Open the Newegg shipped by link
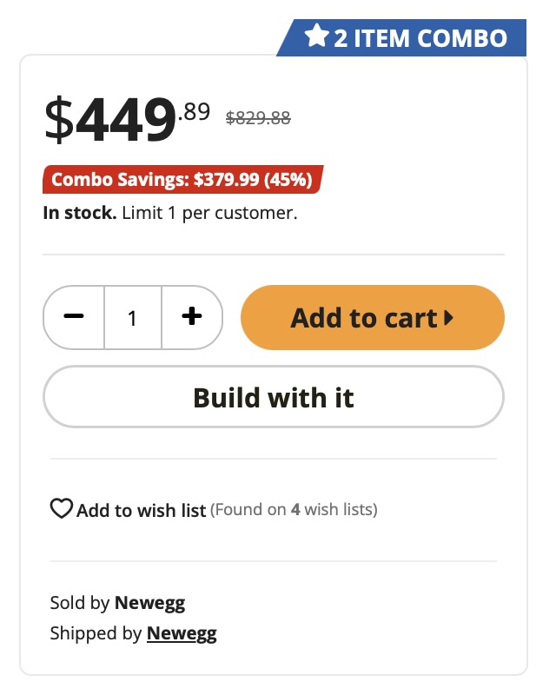 pyautogui.click(x=182, y=633)
